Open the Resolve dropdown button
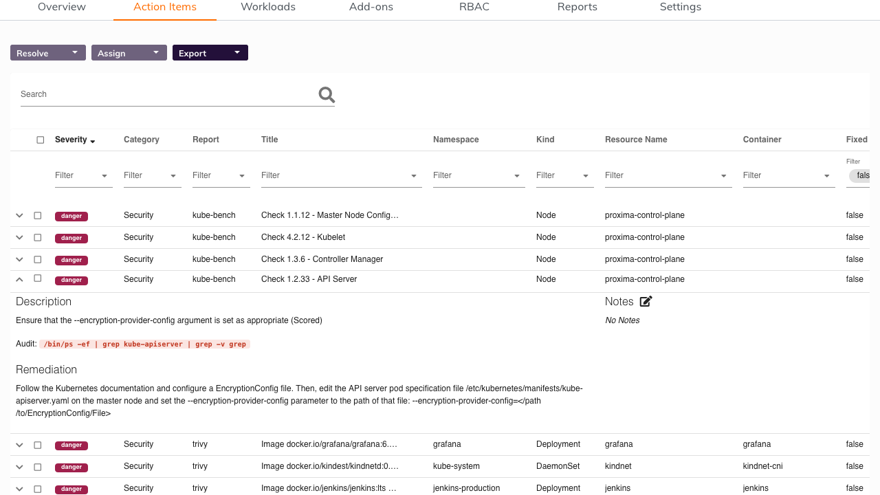 click(x=48, y=53)
